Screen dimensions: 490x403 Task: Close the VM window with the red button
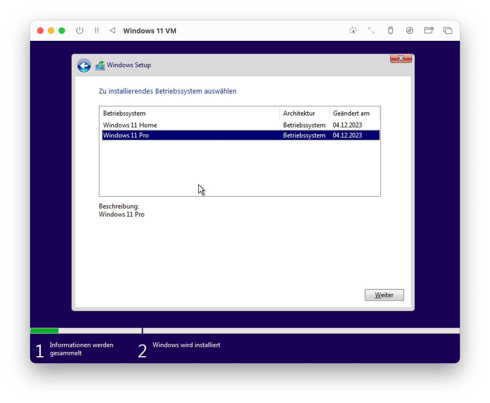coord(40,31)
